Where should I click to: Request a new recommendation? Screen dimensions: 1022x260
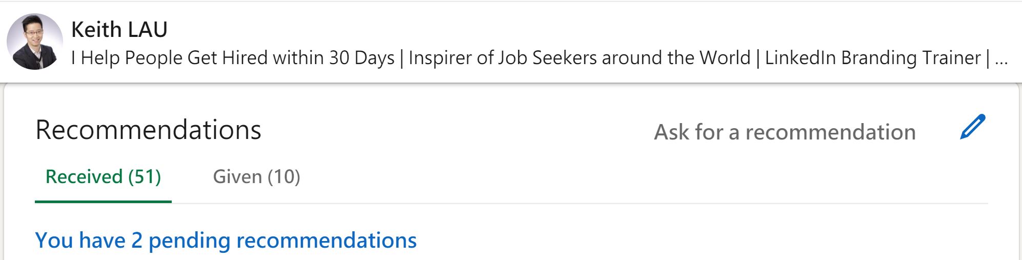(x=784, y=132)
